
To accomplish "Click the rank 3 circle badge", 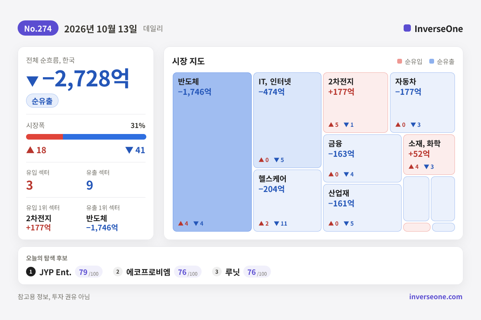I will point(217,272).
